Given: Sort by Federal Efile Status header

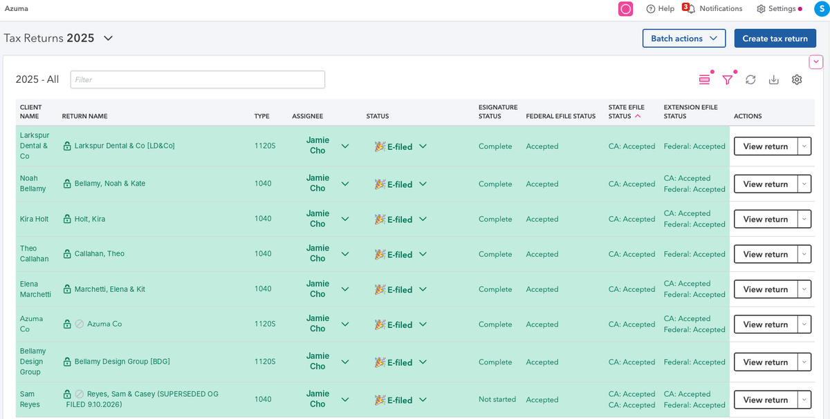Looking at the screenshot, I should (x=560, y=117).
